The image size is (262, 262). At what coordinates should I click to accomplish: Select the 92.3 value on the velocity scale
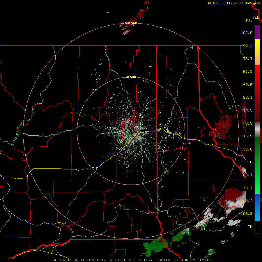click(x=248, y=46)
